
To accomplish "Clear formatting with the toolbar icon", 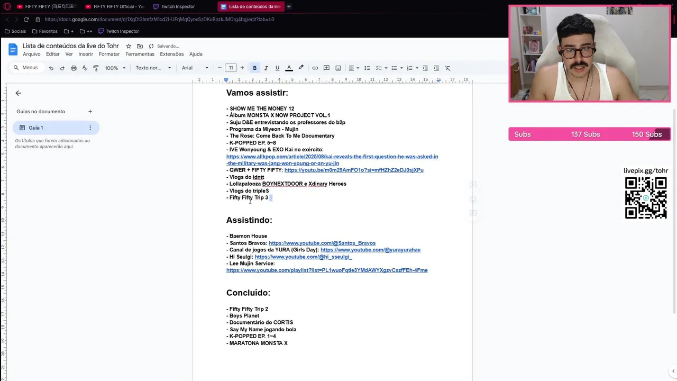I will point(447,68).
